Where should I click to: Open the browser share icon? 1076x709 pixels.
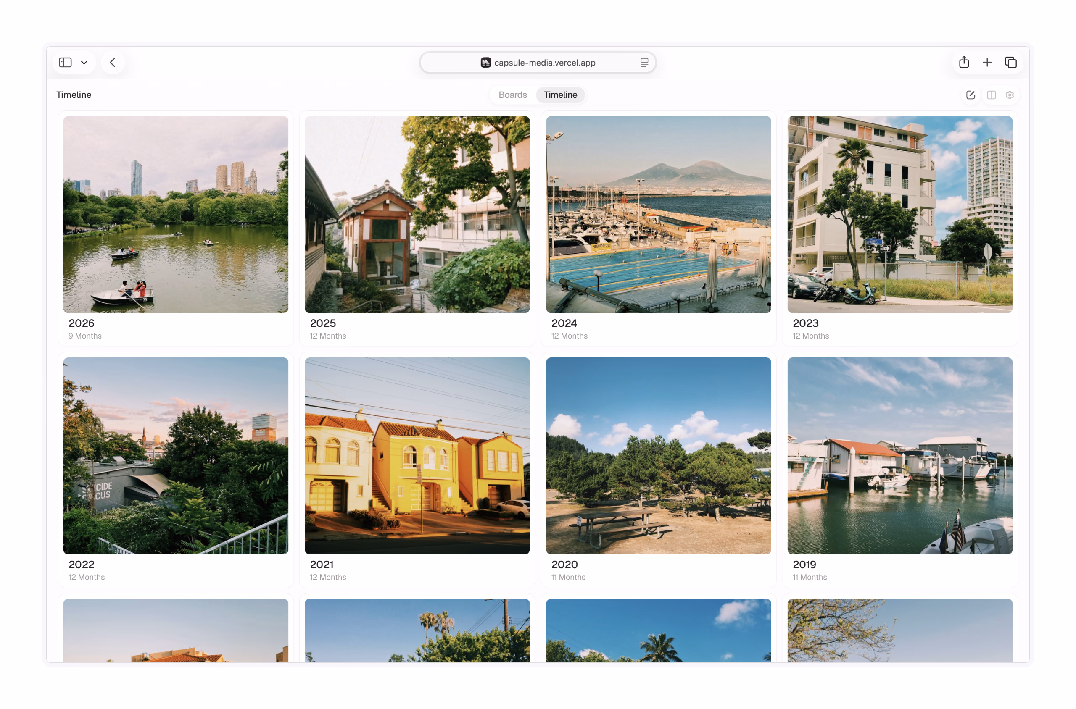click(963, 63)
